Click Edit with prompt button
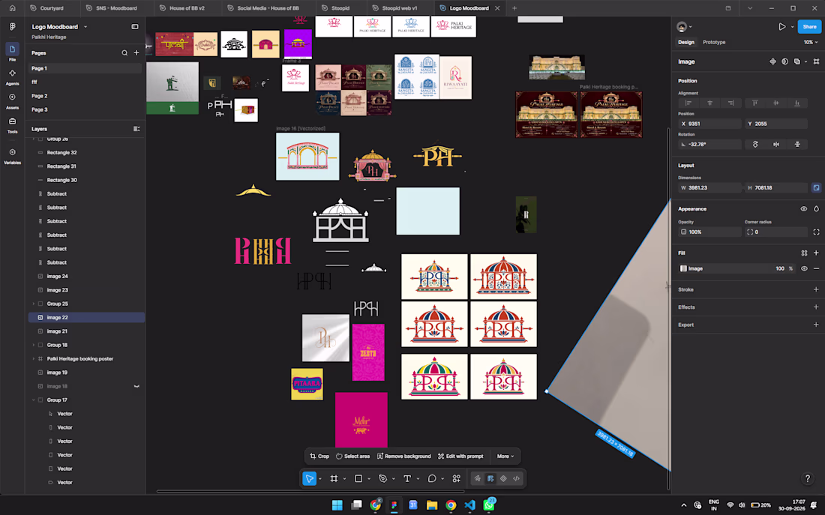825x515 pixels. click(x=460, y=457)
